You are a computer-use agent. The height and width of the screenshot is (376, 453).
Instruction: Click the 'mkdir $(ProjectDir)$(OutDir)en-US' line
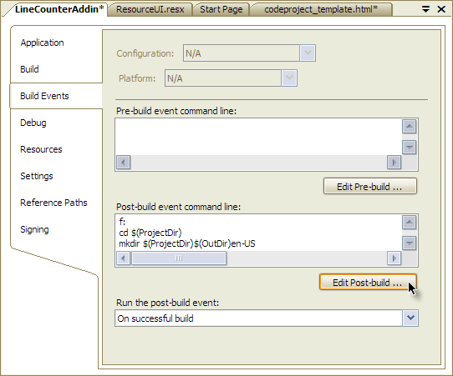tap(187, 243)
